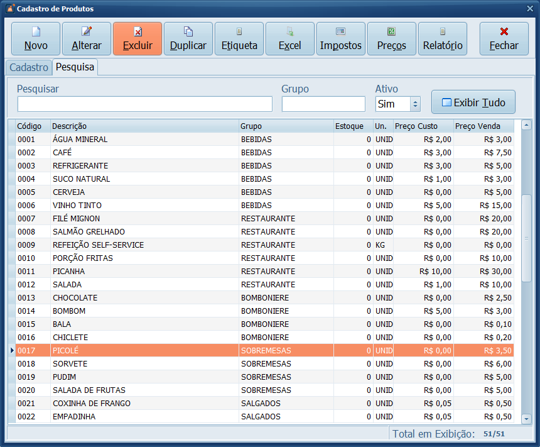
Task: Sort by the Descrição column header
Action: 144,126
